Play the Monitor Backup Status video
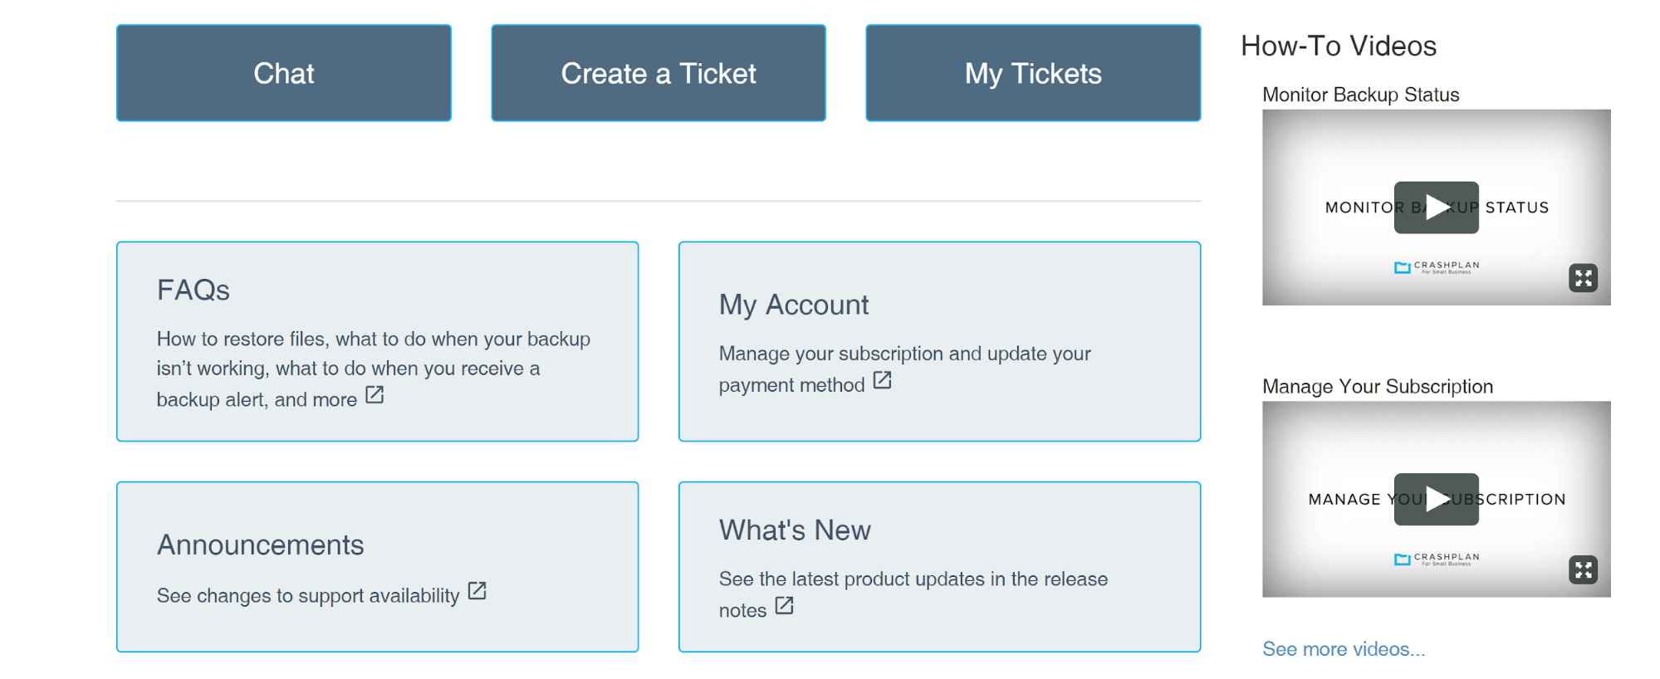 coord(1436,208)
